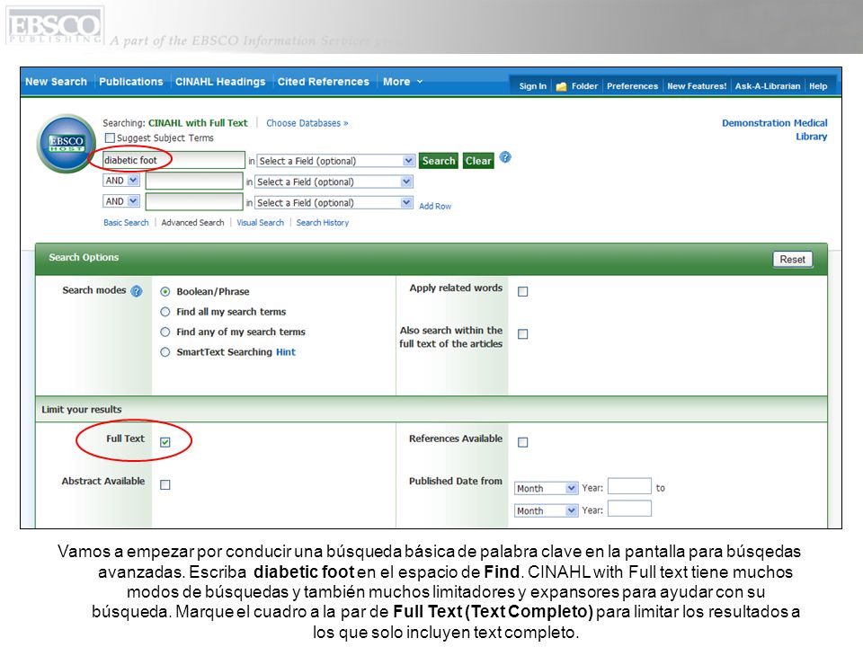Click the yellow Folder icon

click(561, 86)
